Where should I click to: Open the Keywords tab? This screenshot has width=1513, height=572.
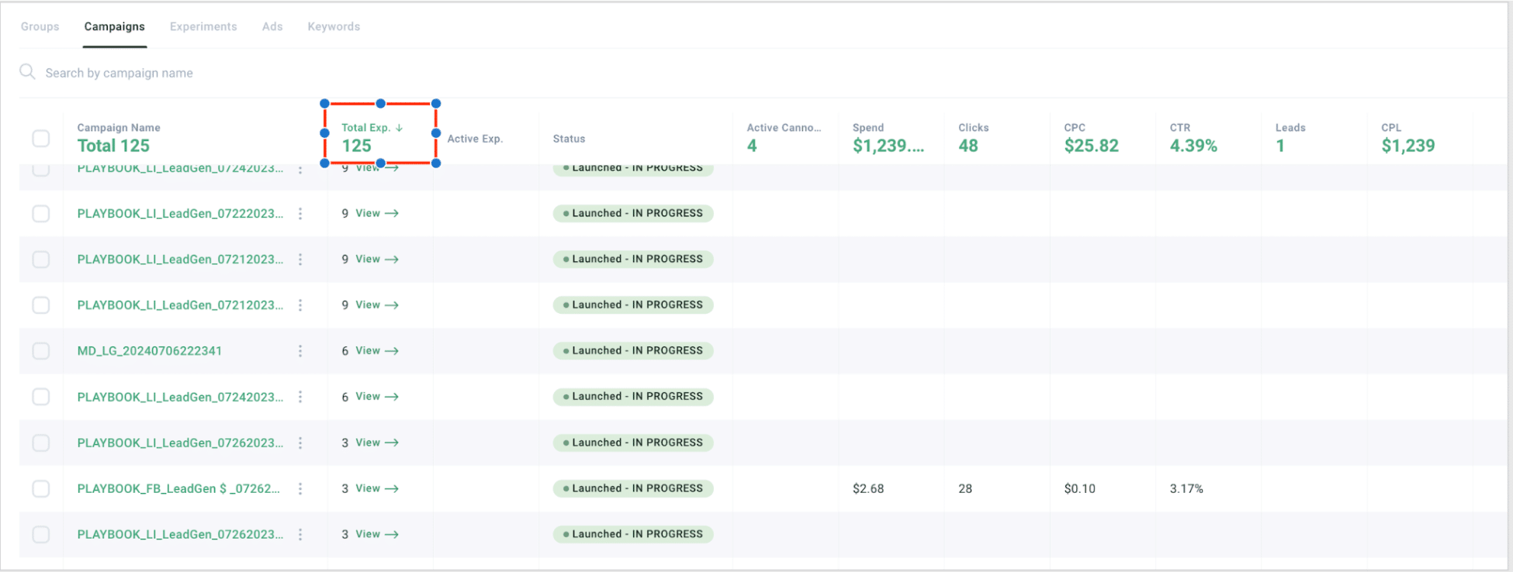pyautogui.click(x=334, y=26)
